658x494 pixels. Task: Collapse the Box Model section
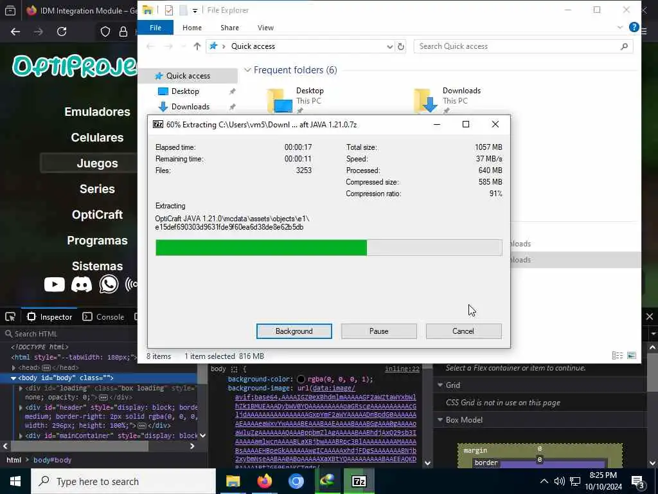(x=440, y=419)
